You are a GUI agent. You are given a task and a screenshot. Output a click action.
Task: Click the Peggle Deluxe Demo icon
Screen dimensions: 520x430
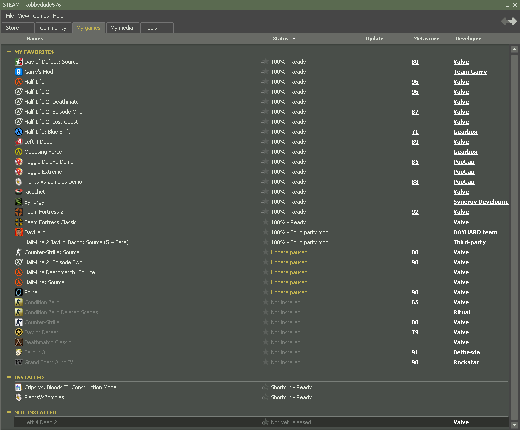click(x=19, y=162)
